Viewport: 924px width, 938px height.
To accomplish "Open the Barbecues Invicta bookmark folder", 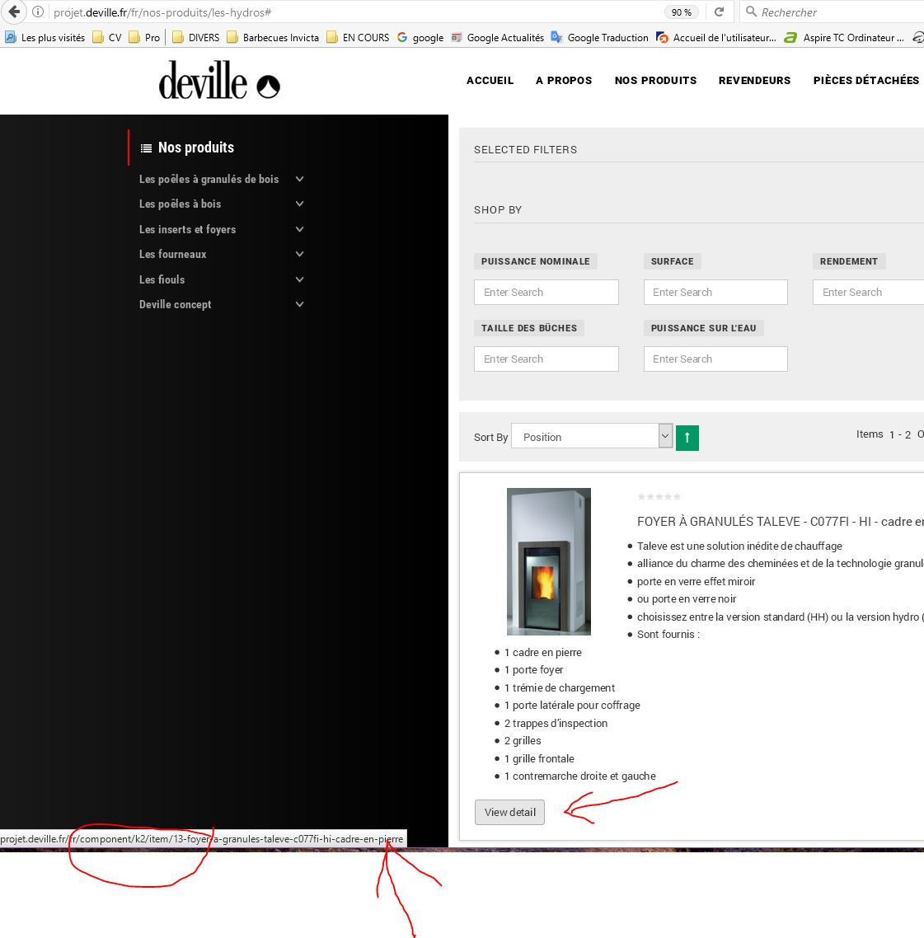I will (273, 37).
